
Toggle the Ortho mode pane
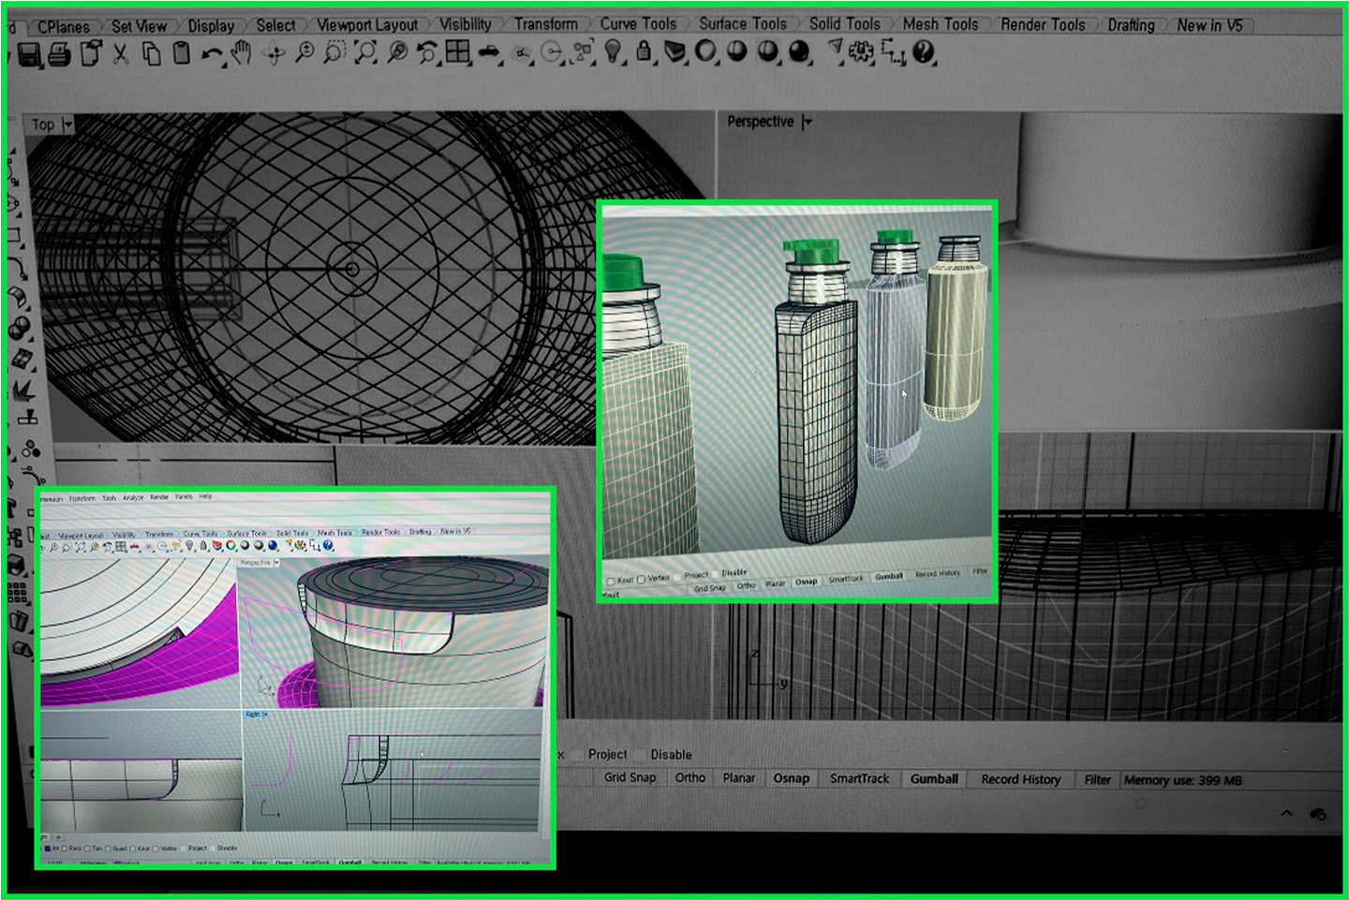point(690,777)
